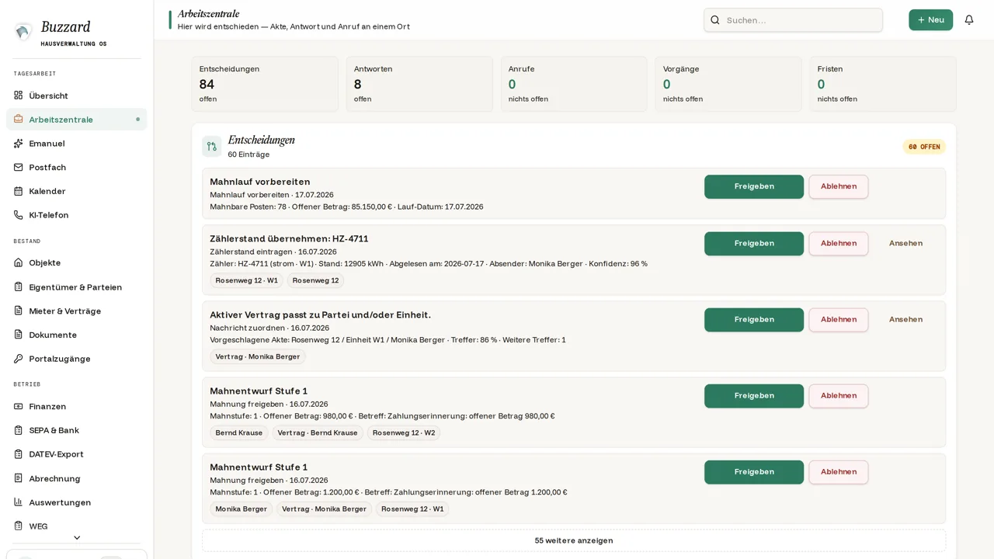The width and height of the screenshot is (994, 559).
Task: Open the DATEV-Export icon
Action: [18, 454]
